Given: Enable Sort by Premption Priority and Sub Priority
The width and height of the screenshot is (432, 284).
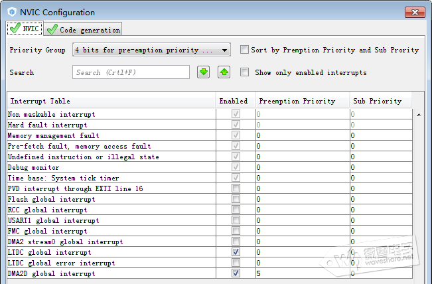Looking at the screenshot, I should [244, 50].
